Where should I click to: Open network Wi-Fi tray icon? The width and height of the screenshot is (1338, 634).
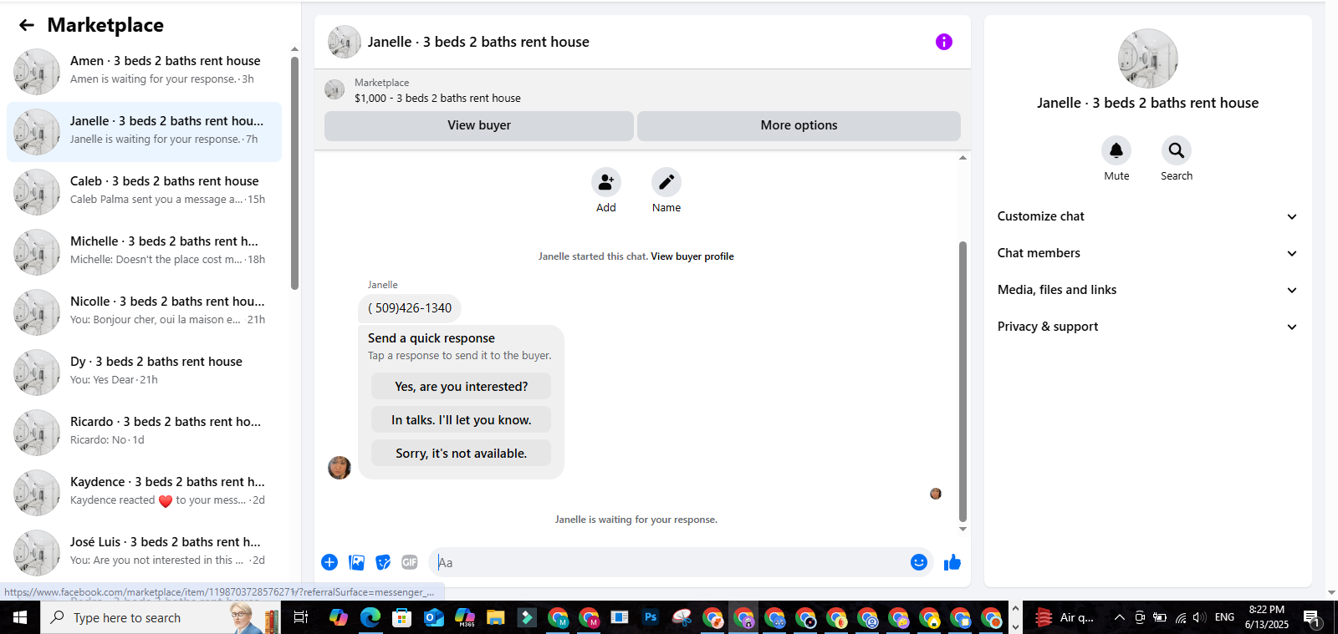coord(1180,618)
